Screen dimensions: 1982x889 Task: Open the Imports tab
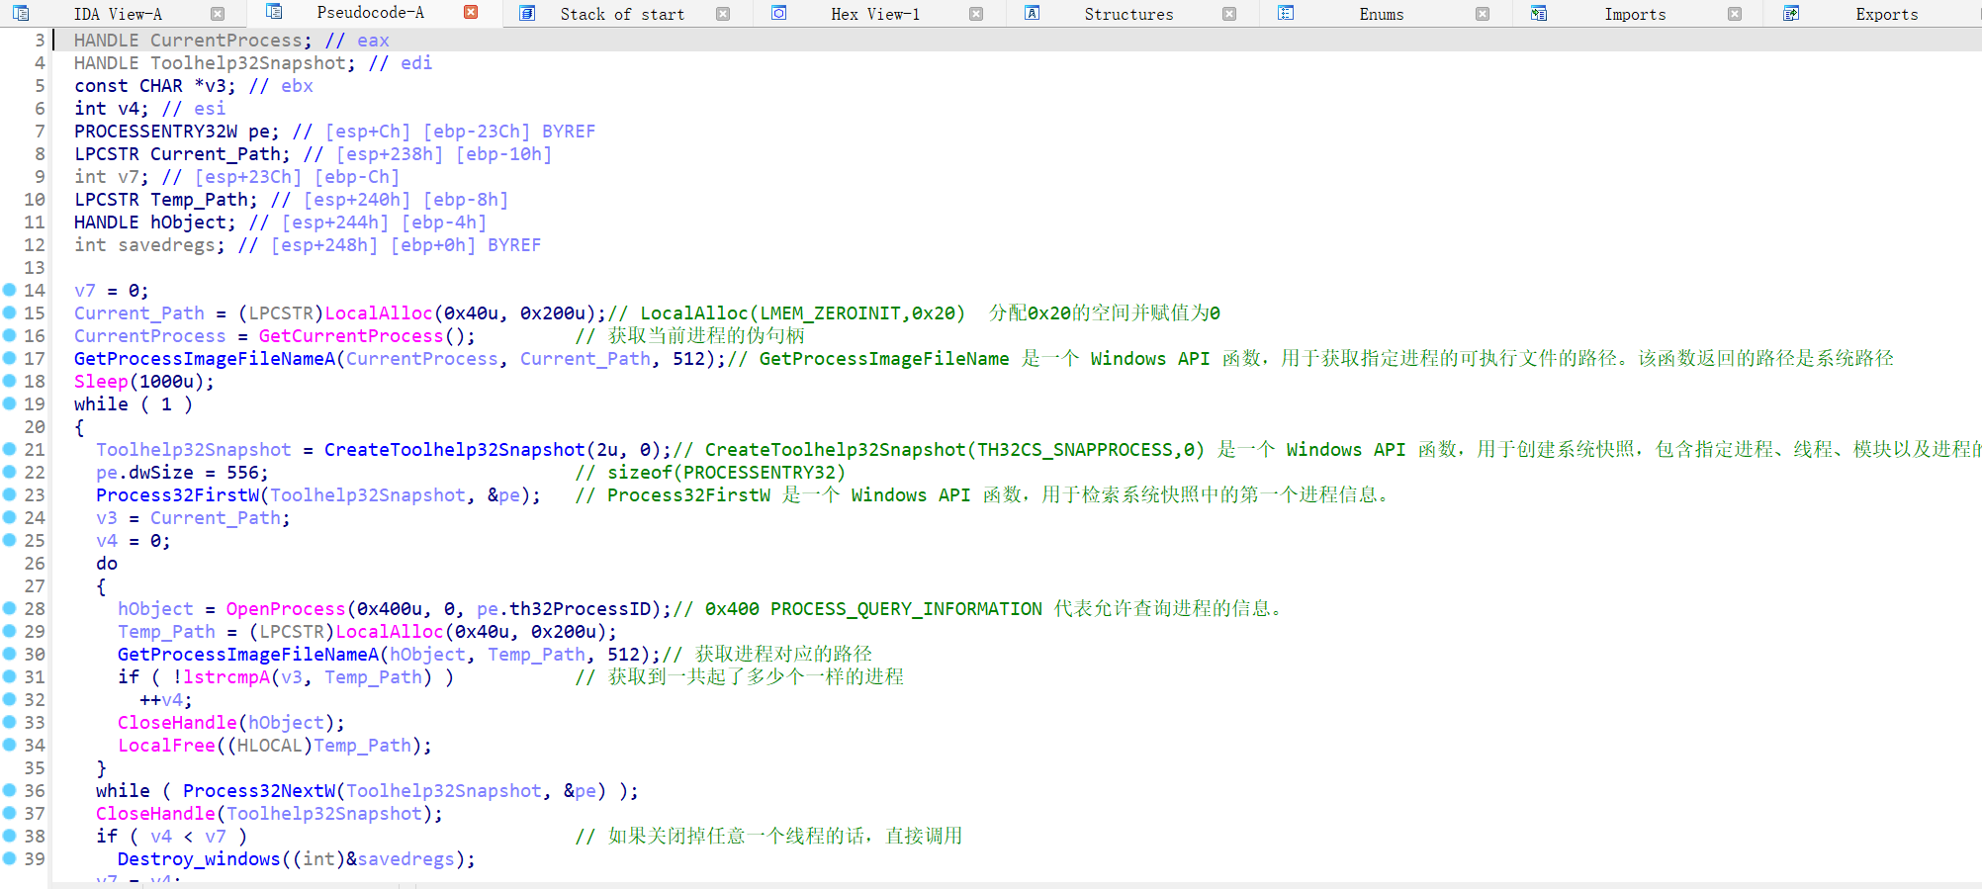[1634, 14]
